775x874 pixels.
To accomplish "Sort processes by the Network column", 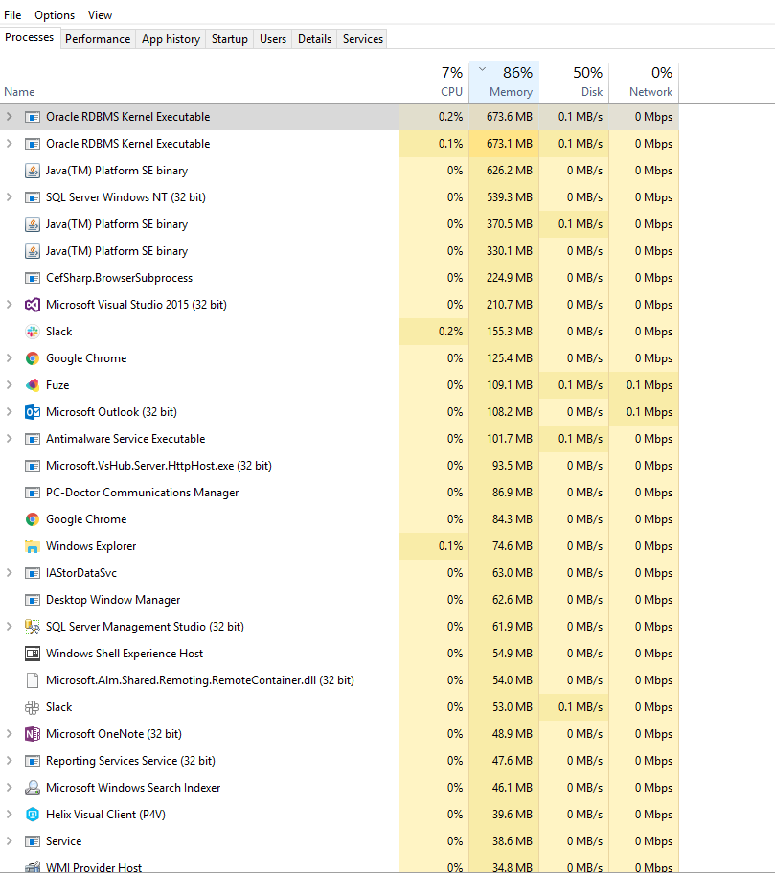I will coord(644,82).
